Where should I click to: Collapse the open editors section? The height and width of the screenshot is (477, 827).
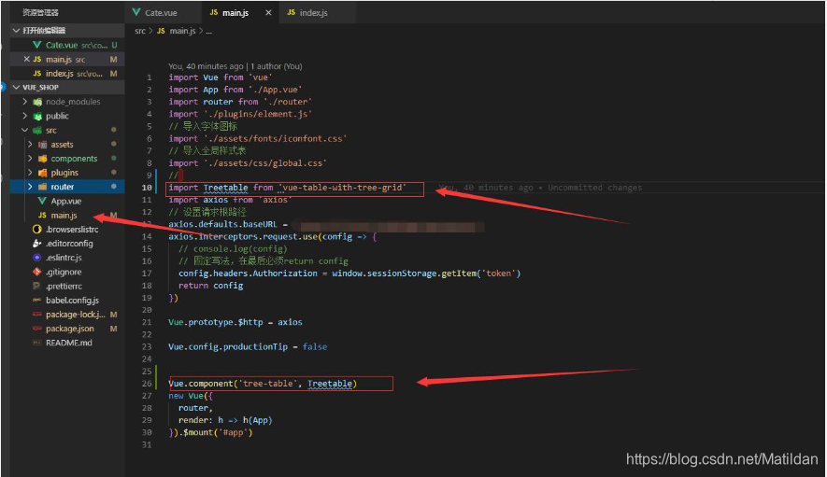click(x=16, y=31)
